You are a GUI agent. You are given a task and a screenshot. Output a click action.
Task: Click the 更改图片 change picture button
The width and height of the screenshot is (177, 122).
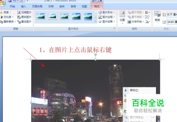(x=24, y=17)
